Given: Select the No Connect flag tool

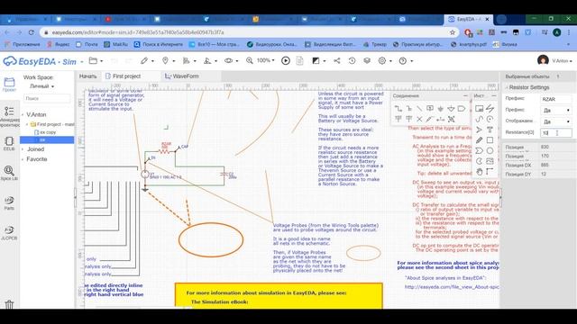Looking at the screenshot, I should 419,119.
